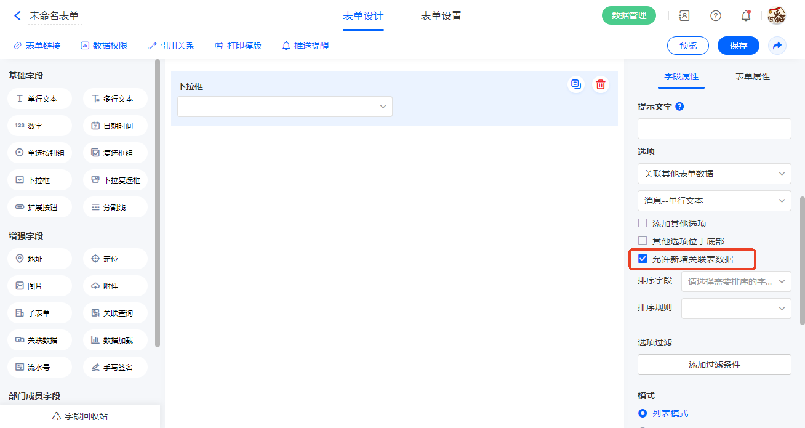Expand the 消息--单行文本 dropdown

tap(714, 201)
